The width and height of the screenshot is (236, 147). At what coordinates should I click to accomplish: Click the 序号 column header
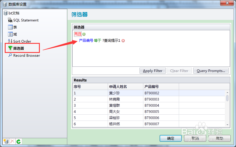coord(90,86)
